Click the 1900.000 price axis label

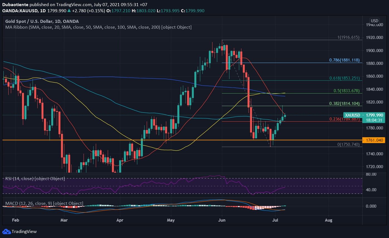(x=374, y=51)
